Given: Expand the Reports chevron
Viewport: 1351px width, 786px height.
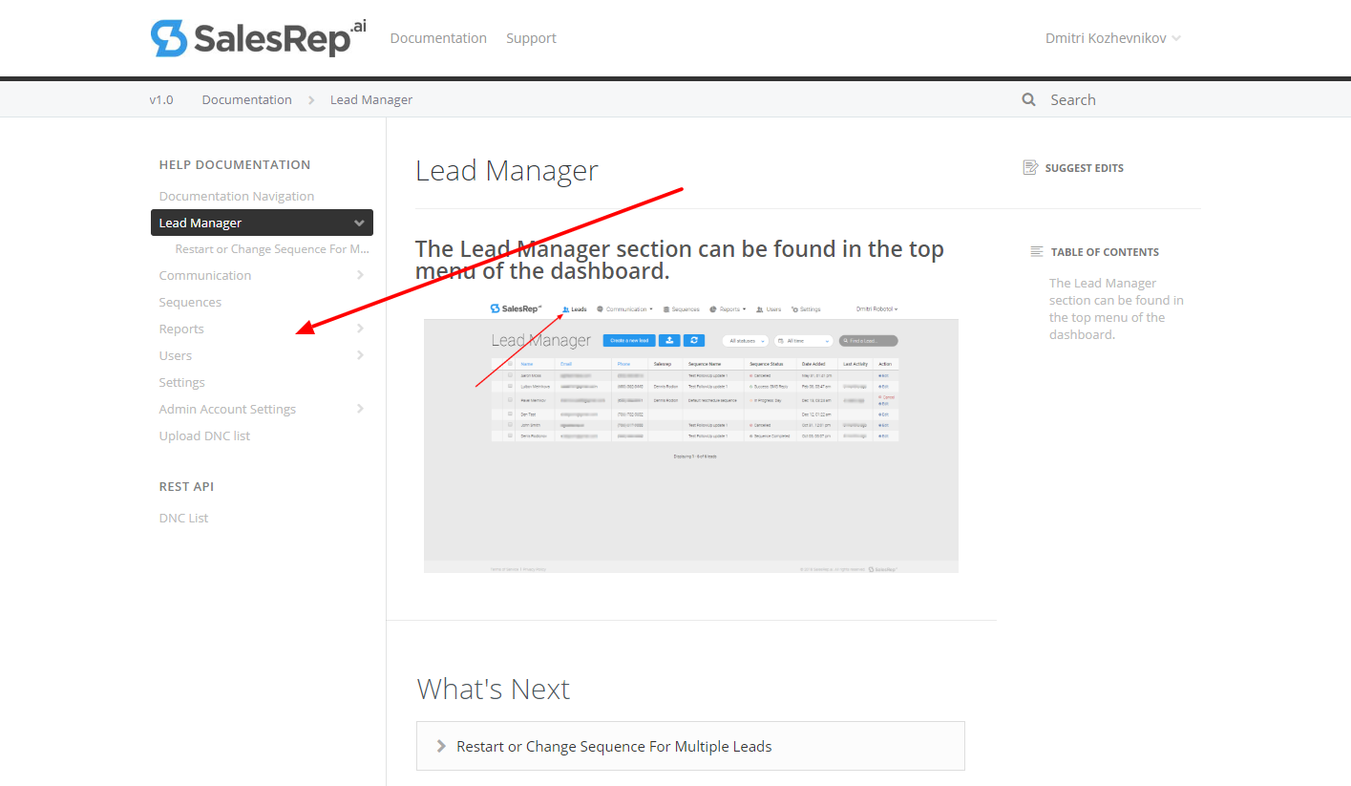Looking at the screenshot, I should click(x=360, y=329).
